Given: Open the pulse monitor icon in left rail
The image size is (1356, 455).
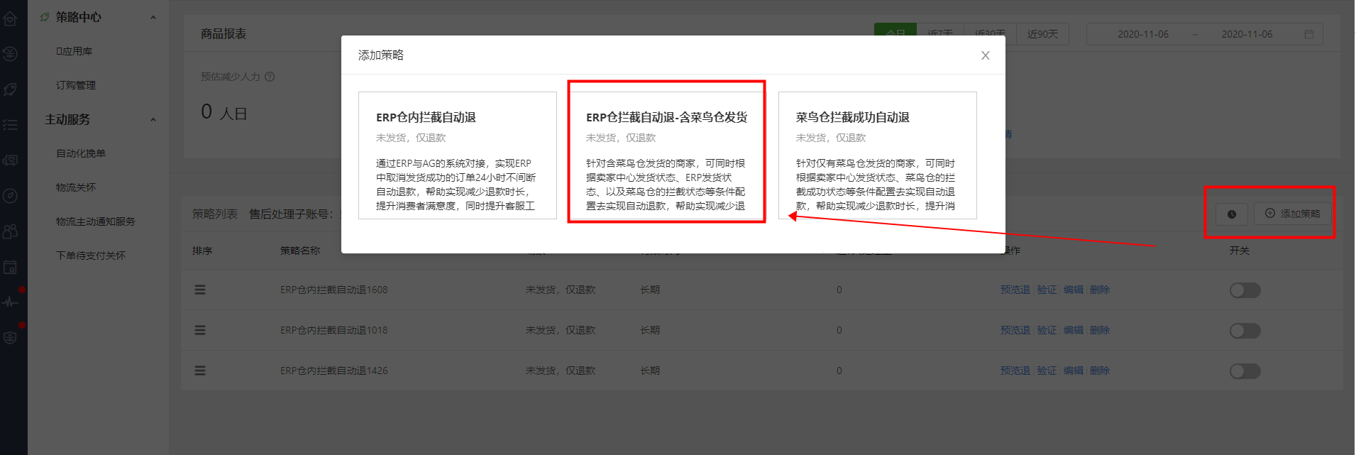Looking at the screenshot, I should [x=10, y=302].
